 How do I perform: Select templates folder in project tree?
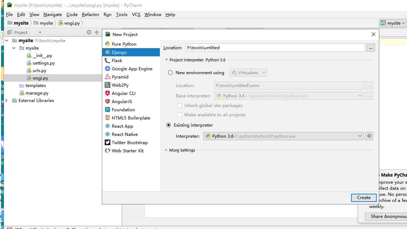coord(33,86)
